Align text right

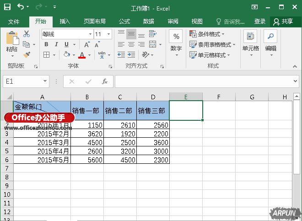pos(141,44)
